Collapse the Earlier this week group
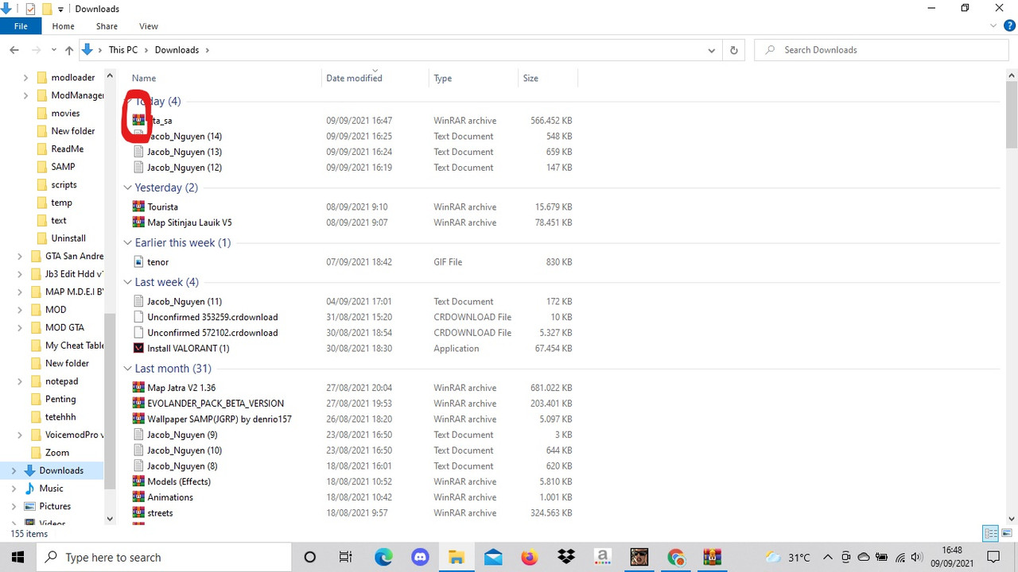This screenshot has width=1018, height=572. (x=127, y=242)
